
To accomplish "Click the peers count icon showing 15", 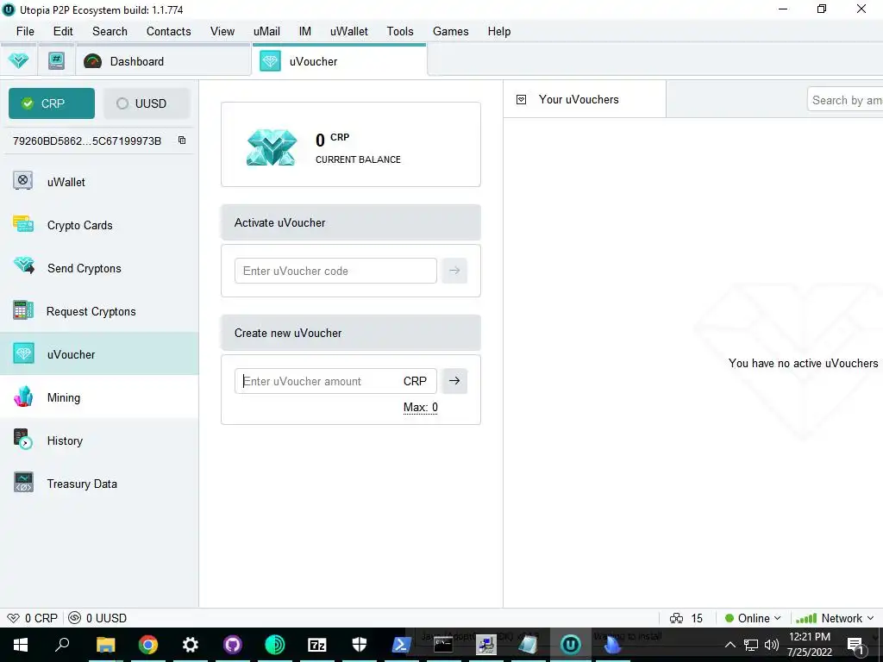I will pos(676,618).
